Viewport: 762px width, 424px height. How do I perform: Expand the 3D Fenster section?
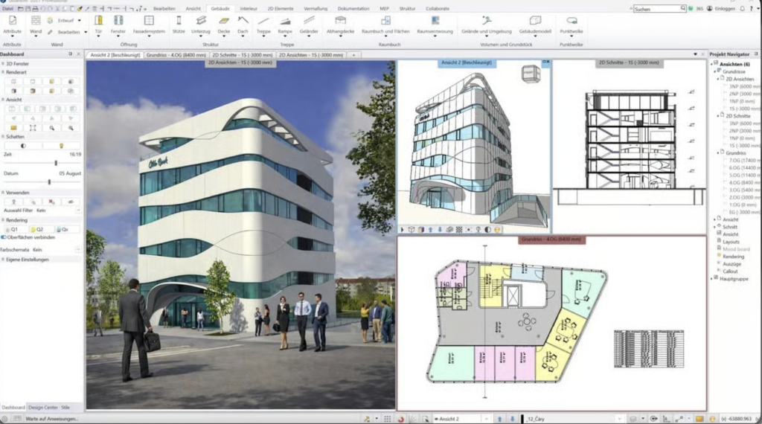point(3,64)
